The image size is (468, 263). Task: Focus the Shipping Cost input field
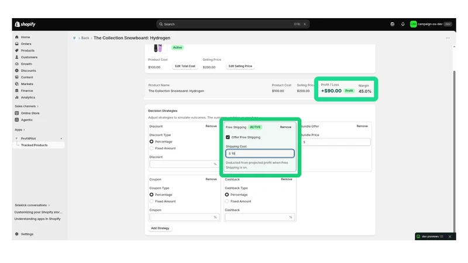click(x=260, y=153)
